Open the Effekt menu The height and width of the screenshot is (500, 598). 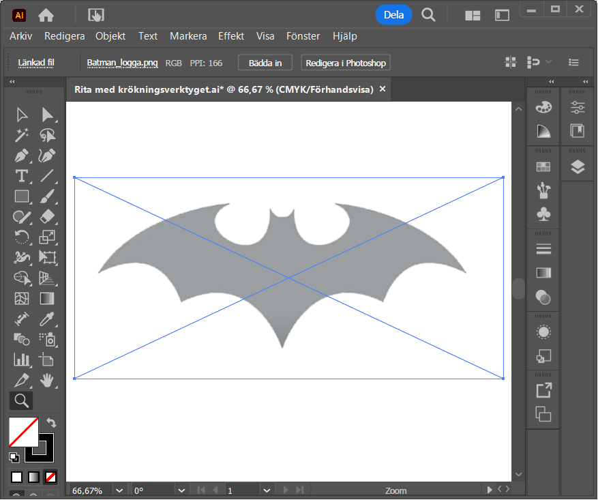231,36
